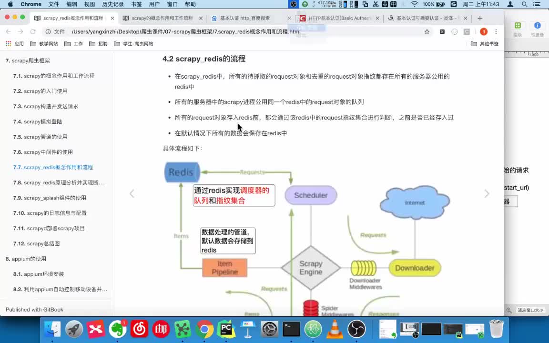This screenshot has height=343, width=549.
Task: Open chapter 7.1 scrapy的概念作用和工作流程
Action: pos(54,76)
